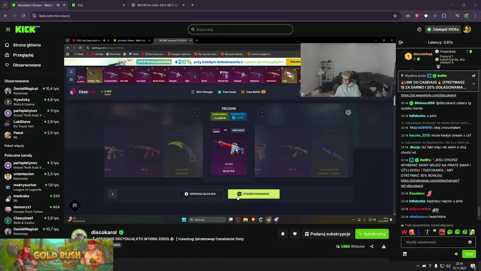Open LukiSteve followed channel
The width and height of the screenshot is (481, 271).
[x=32, y=124]
